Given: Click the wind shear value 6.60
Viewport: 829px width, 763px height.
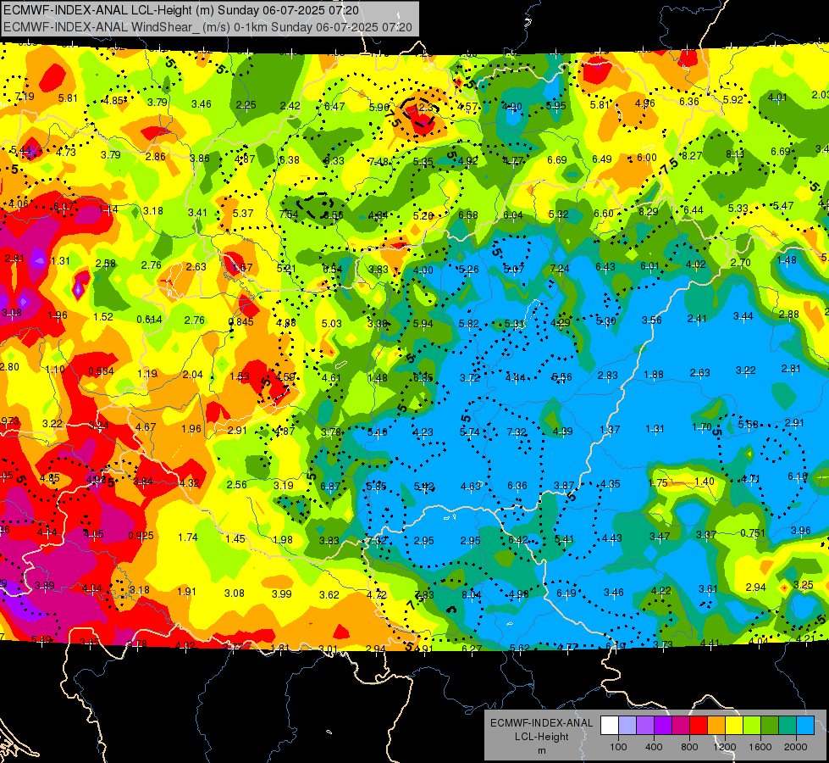Looking at the screenshot, I should pyautogui.click(x=604, y=213).
